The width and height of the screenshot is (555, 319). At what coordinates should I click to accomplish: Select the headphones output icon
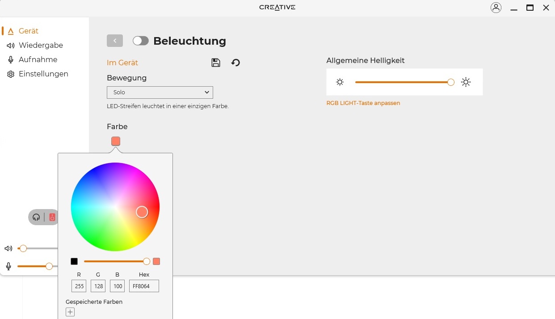click(x=36, y=217)
